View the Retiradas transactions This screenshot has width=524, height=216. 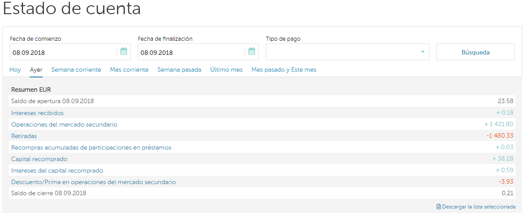click(24, 136)
